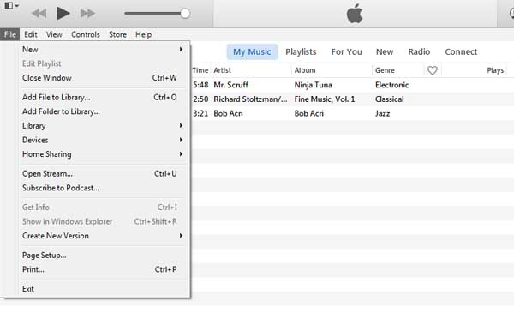Click the Fine Music, Vol. 1 album
The width and height of the screenshot is (514, 319).
[325, 99]
